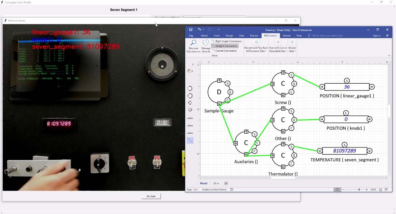This screenshot has height=214, width=396.
Task: Open the About/Help dropdown
Action: pos(292,46)
